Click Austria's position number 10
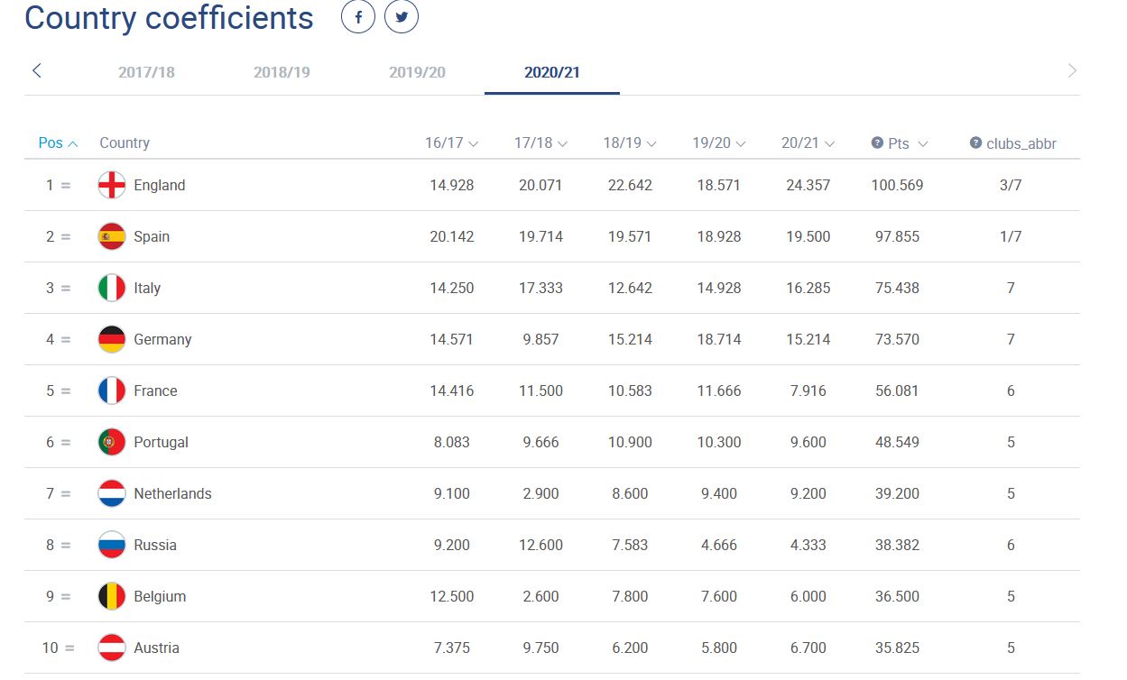 50,648
